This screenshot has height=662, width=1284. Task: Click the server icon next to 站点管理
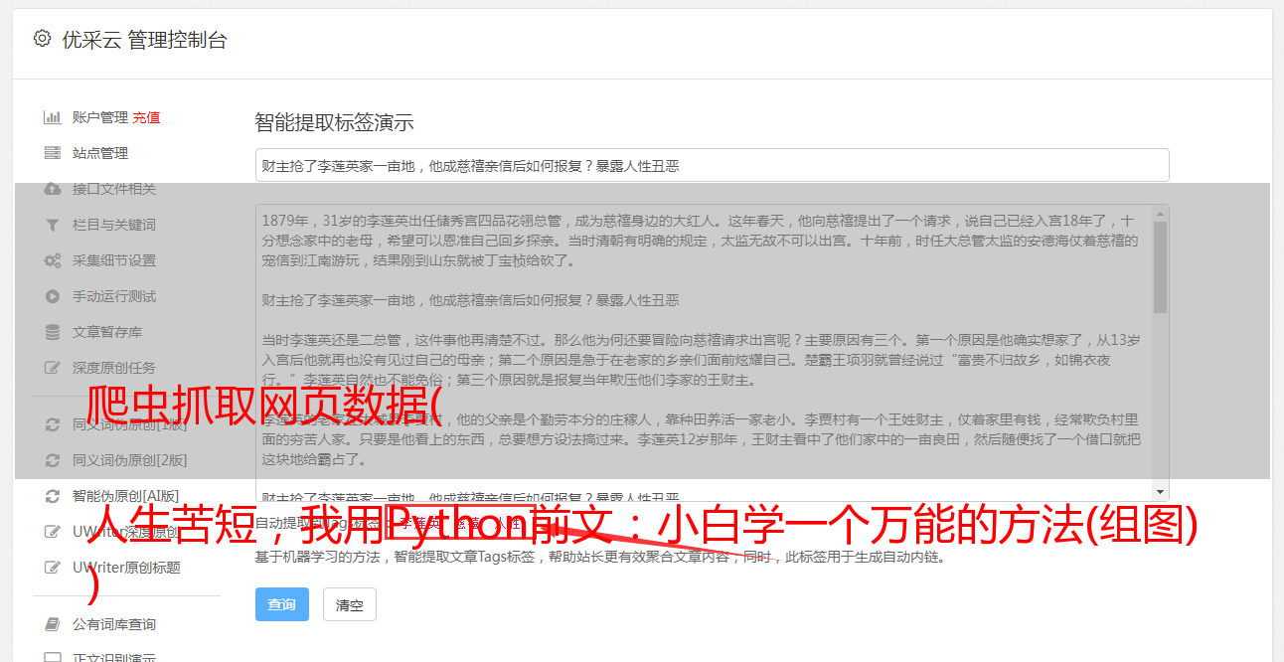tap(53, 153)
